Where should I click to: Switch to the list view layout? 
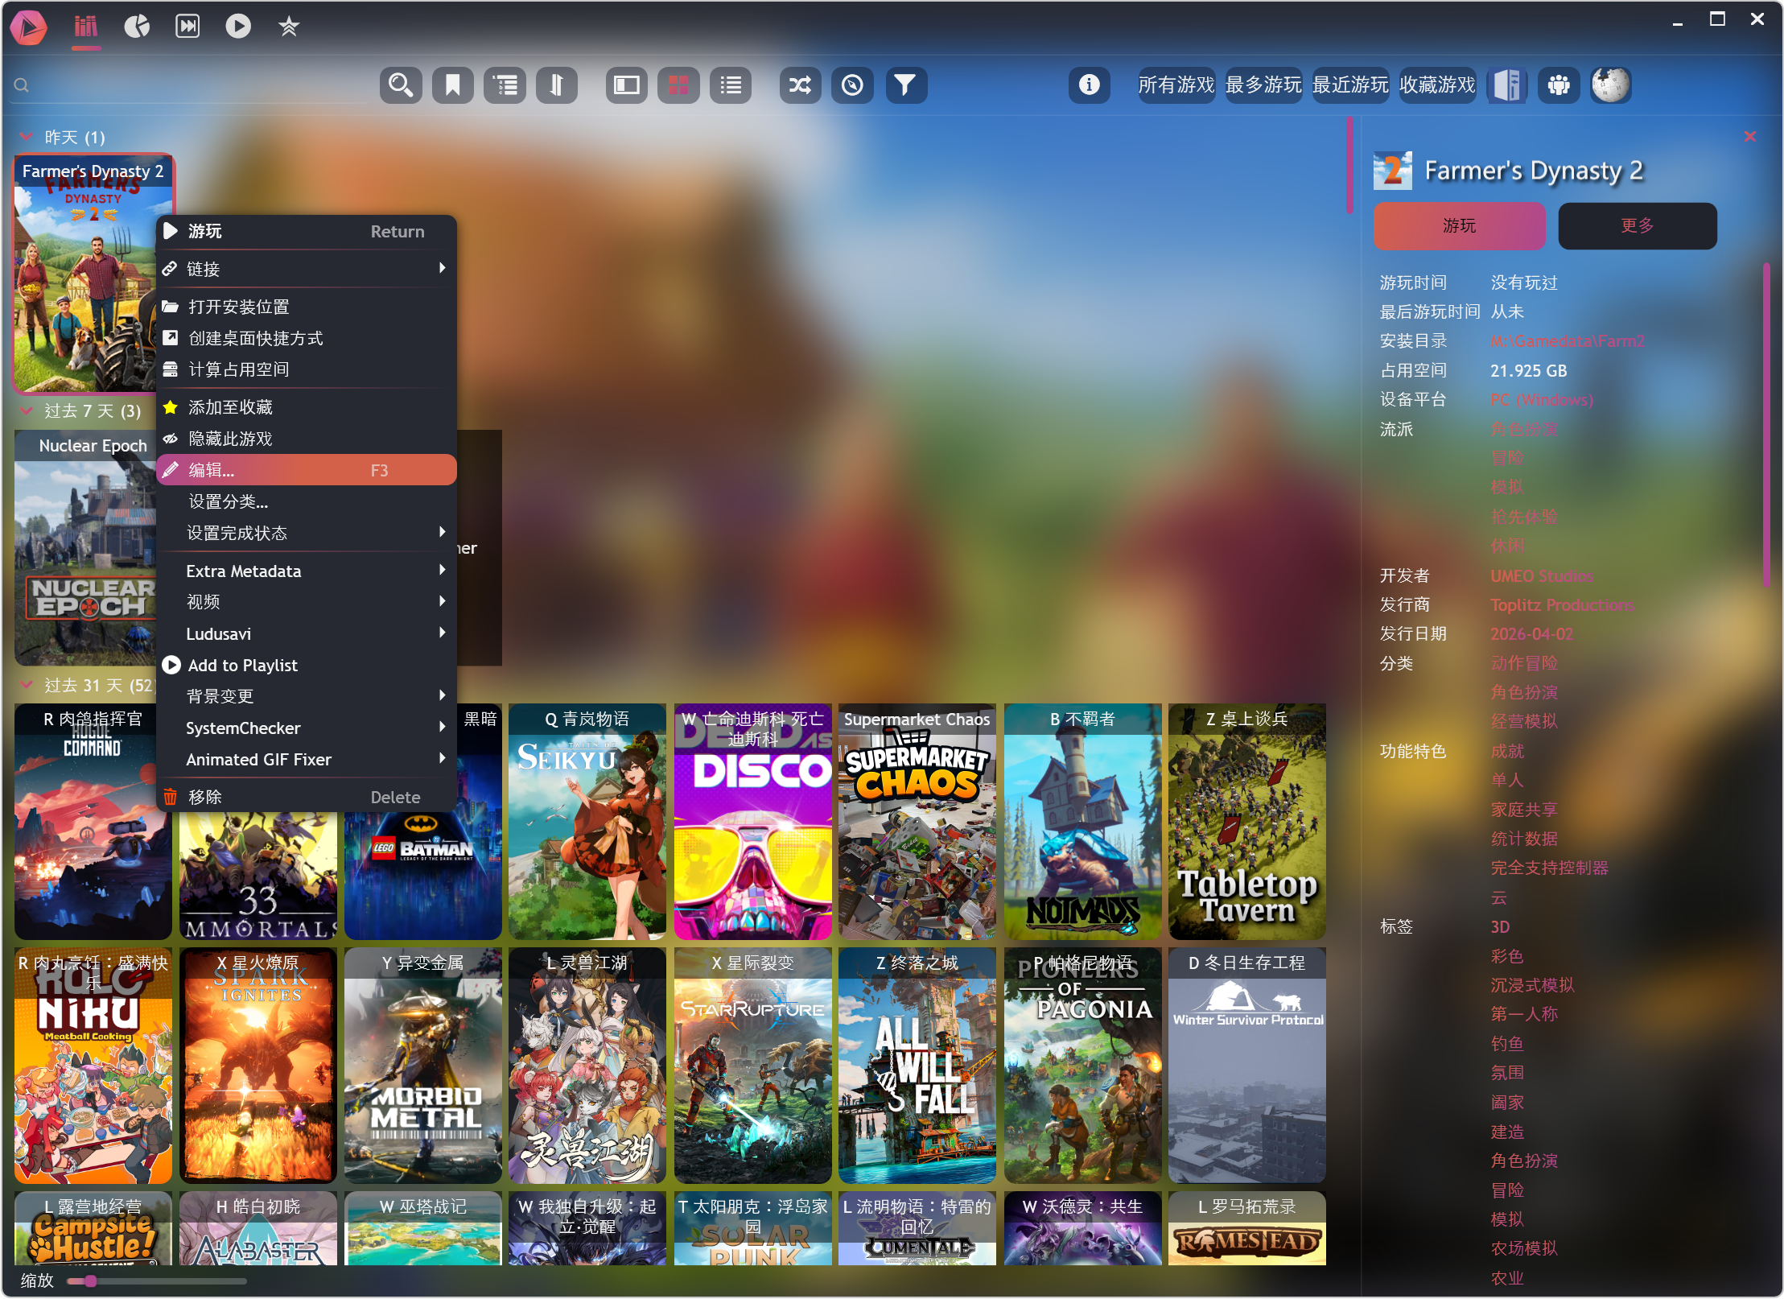731,85
